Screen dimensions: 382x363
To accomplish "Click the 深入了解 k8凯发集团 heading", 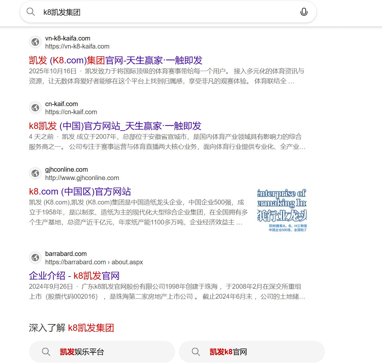I will (72, 328).
